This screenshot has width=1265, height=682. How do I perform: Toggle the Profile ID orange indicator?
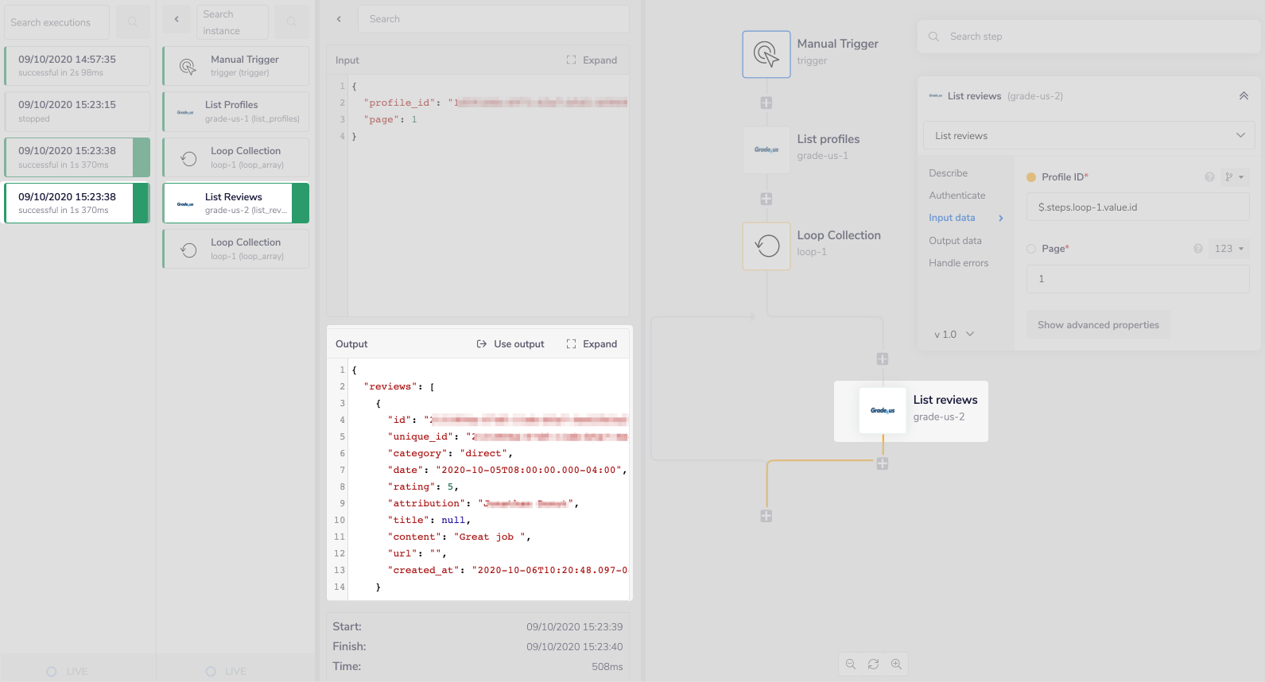pyautogui.click(x=1031, y=177)
